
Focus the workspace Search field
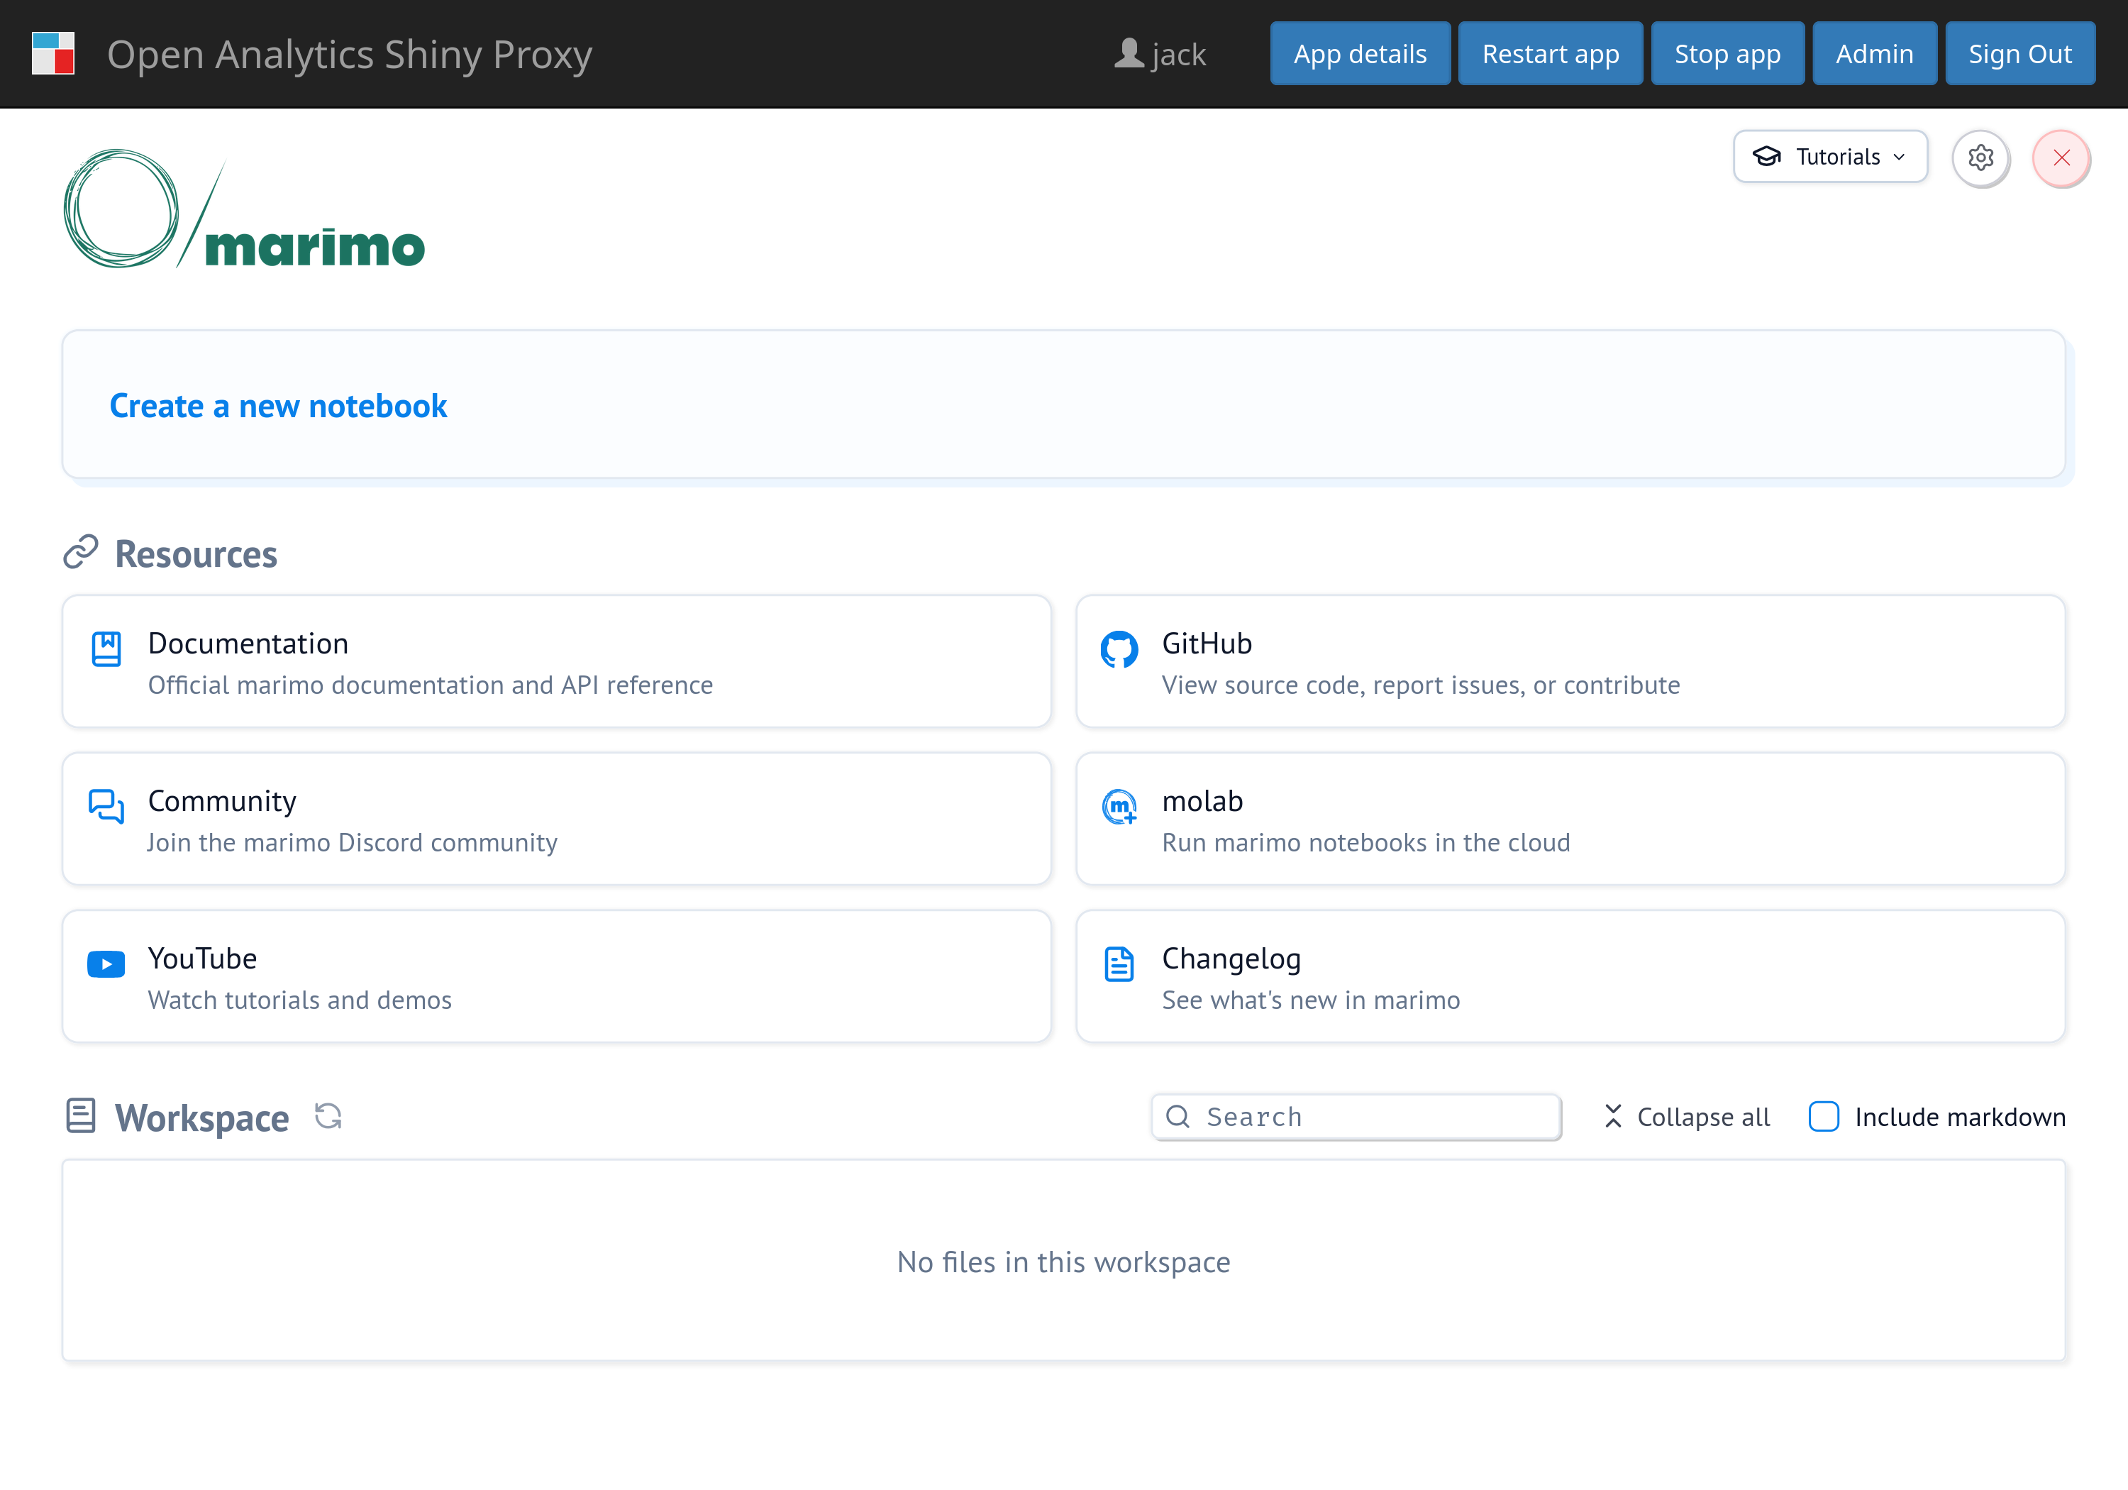point(1356,1116)
